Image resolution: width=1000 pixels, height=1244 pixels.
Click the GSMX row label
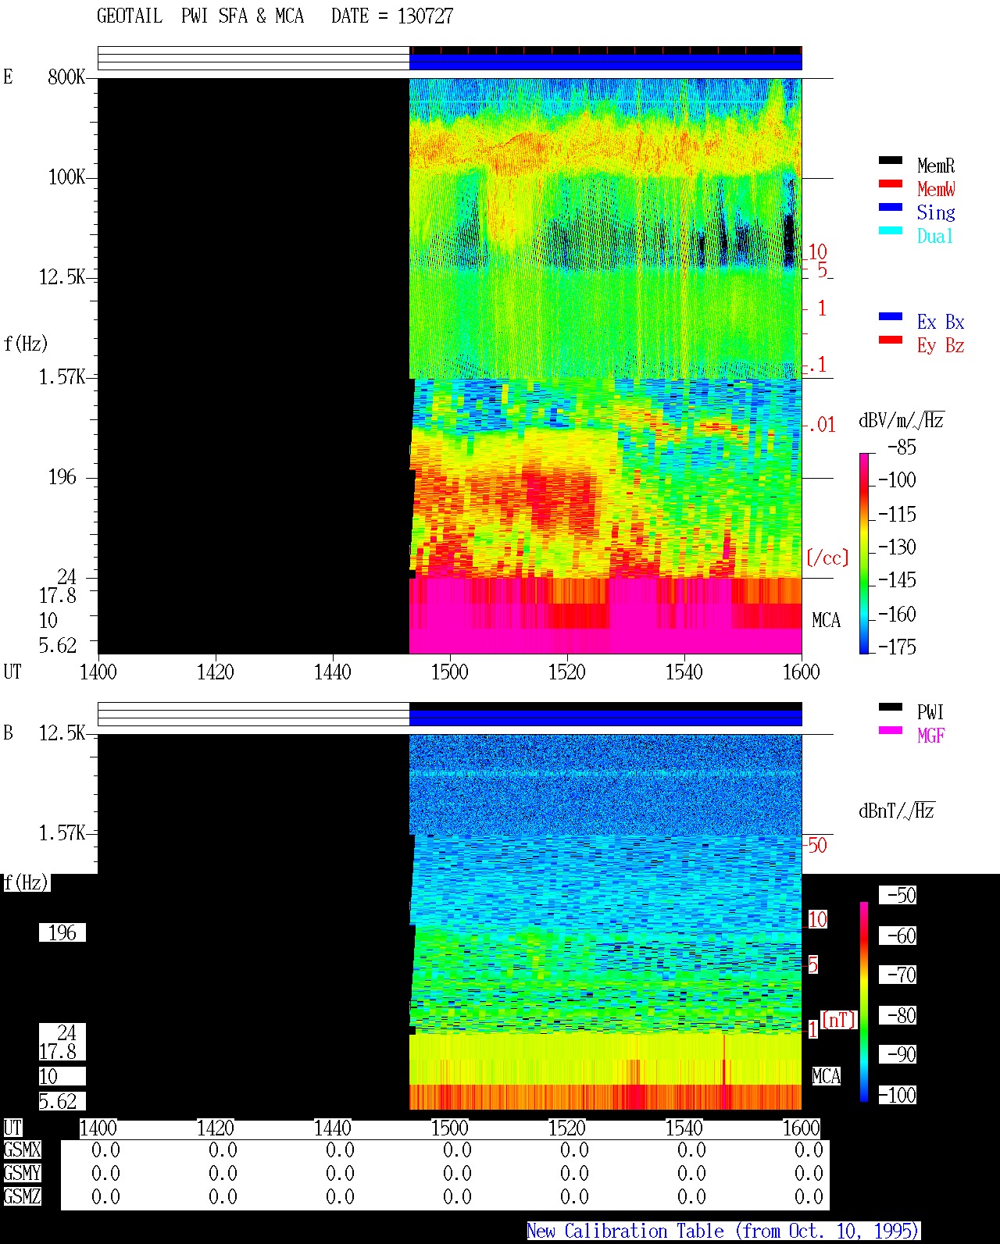coord(22,1150)
